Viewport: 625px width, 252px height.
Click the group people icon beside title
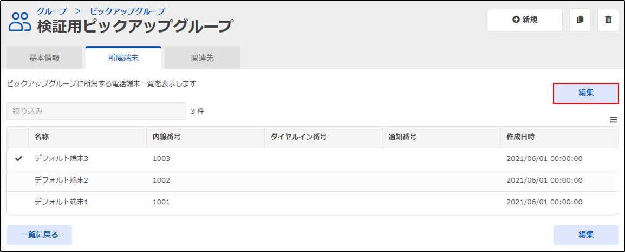click(20, 22)
